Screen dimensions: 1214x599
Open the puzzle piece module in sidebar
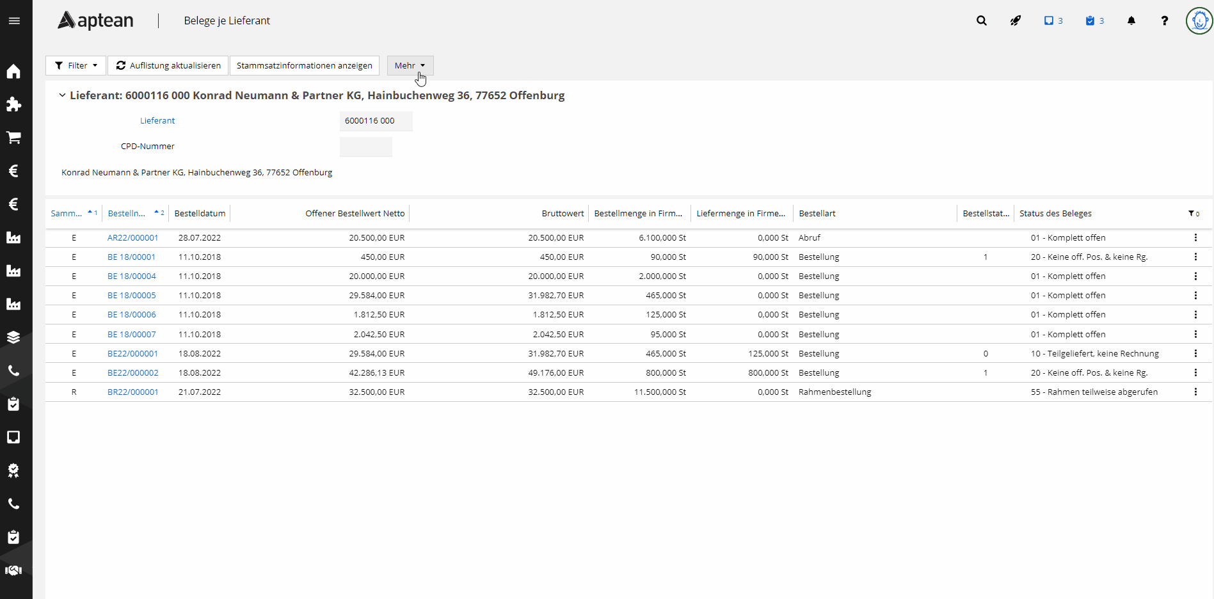[13, 104]
